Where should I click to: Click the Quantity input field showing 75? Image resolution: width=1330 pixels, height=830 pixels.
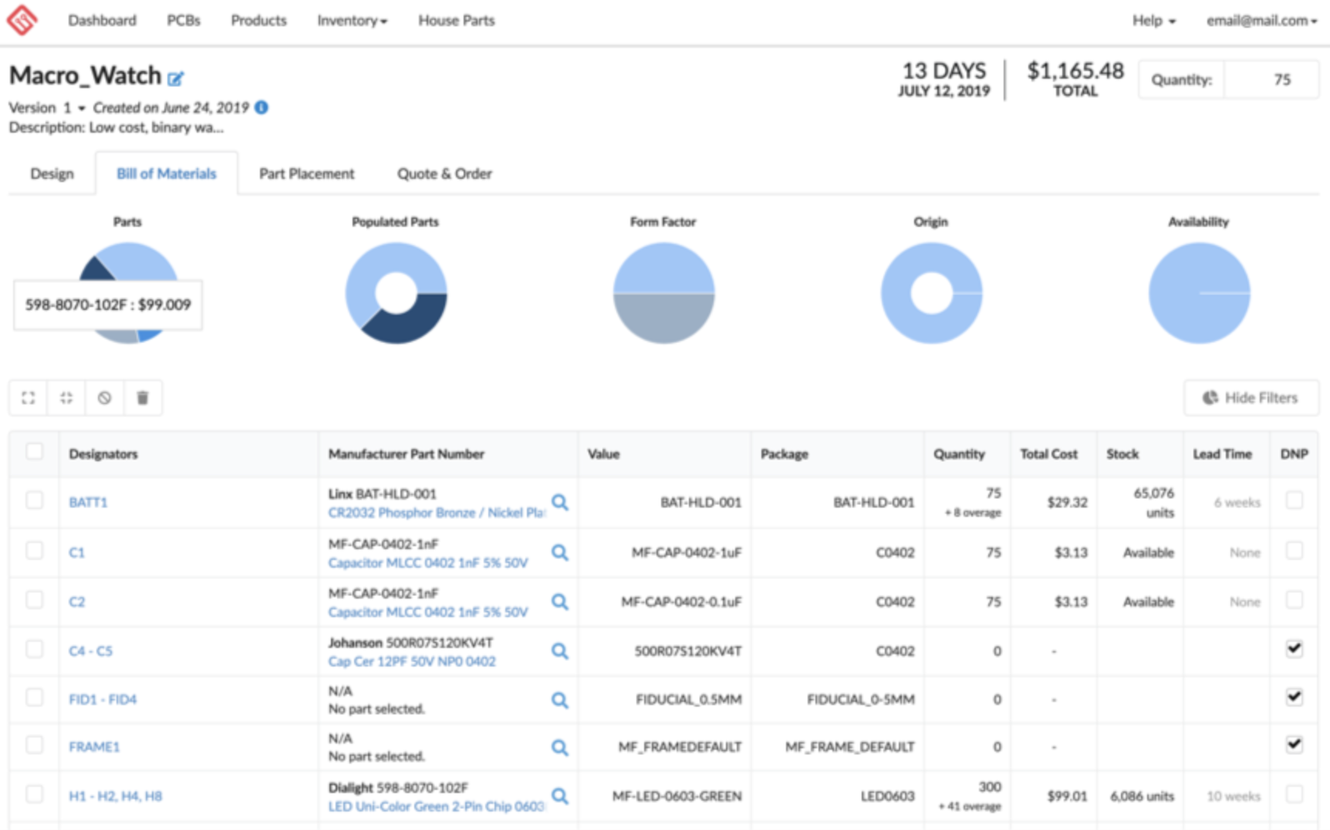(1271, 79)
